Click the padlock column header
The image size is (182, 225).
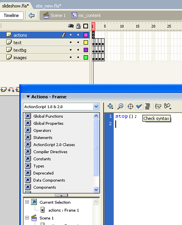[x=78, y=26]
